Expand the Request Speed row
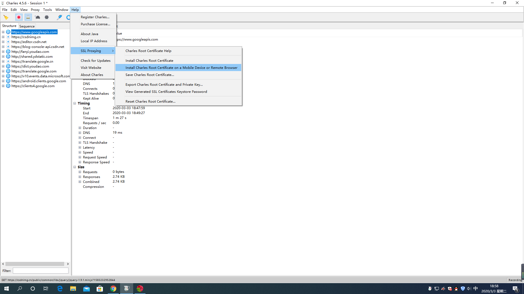The width and height of the screenshot is (524, 294). pyautogui.click(x=80, y=157)
